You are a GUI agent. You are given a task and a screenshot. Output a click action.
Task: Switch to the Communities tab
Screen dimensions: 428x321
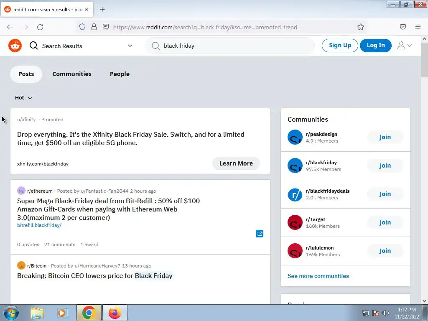[72, 74]
